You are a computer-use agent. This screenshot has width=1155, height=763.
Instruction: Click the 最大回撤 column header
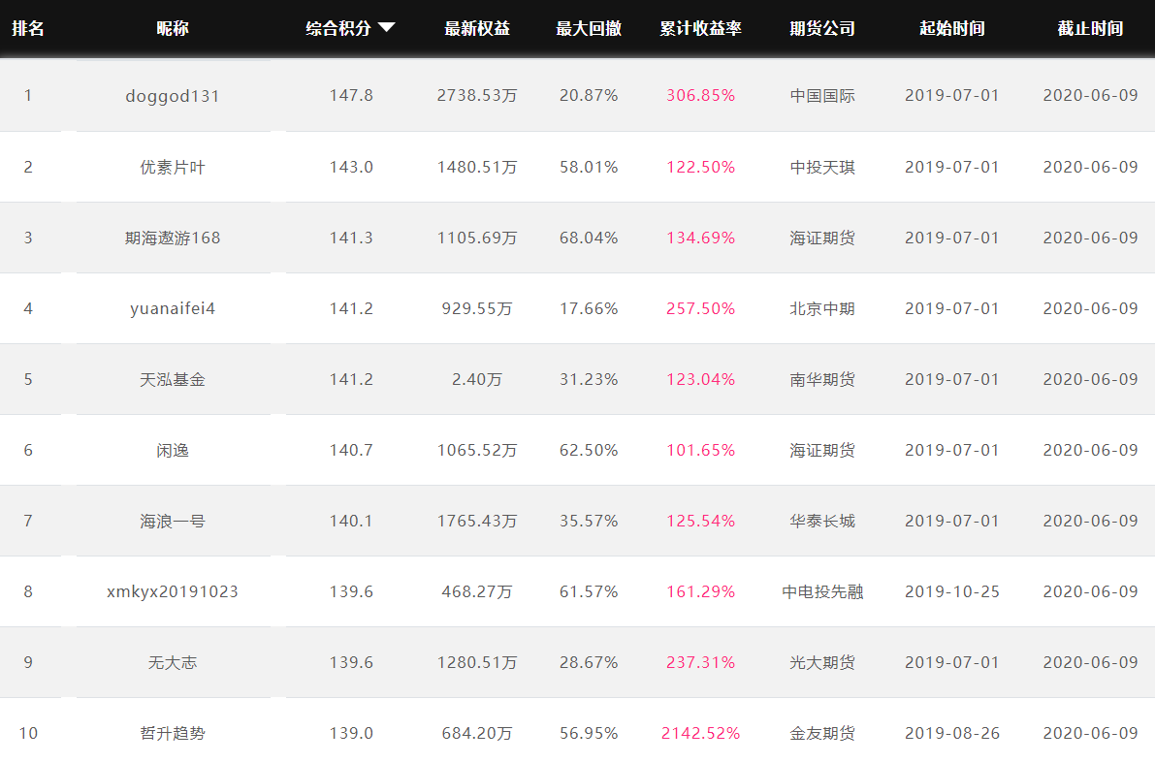point(589,29)
